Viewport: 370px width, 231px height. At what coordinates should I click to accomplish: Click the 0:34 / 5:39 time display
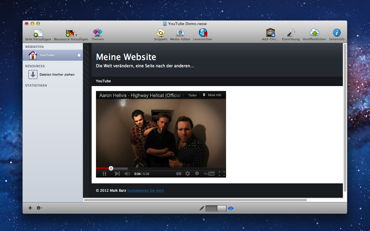[142, 174]
